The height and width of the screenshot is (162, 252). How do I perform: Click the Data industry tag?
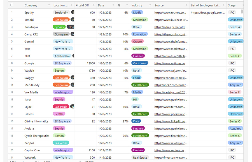tap(136, 121)
